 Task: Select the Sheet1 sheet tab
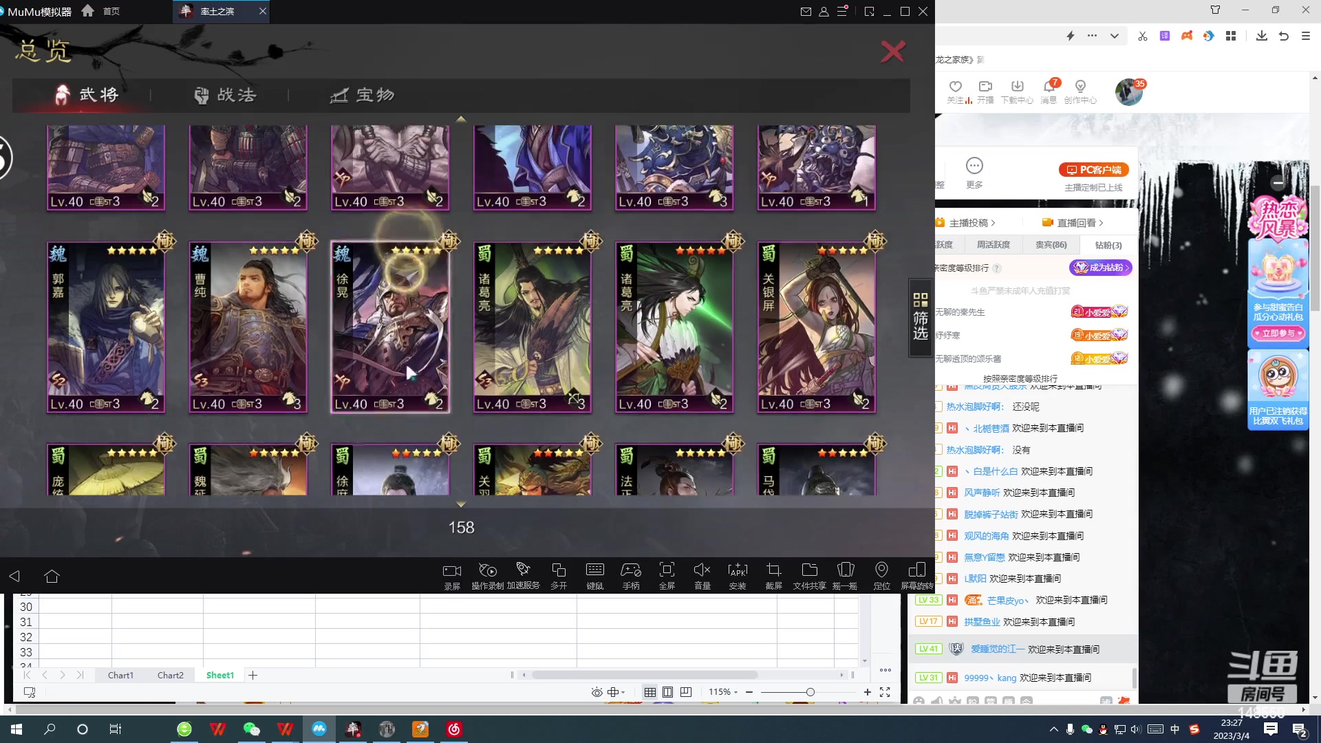[220, 675]
